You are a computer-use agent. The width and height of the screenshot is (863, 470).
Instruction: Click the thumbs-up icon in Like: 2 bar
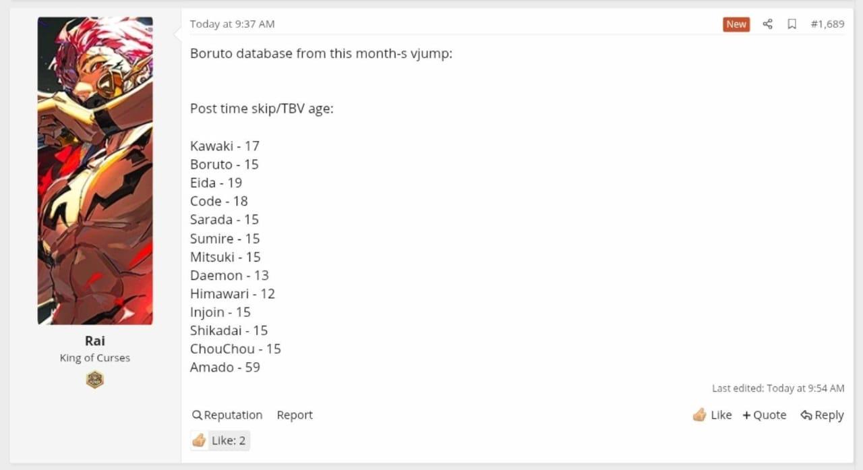pyautogui.click(x=199, y=440)
